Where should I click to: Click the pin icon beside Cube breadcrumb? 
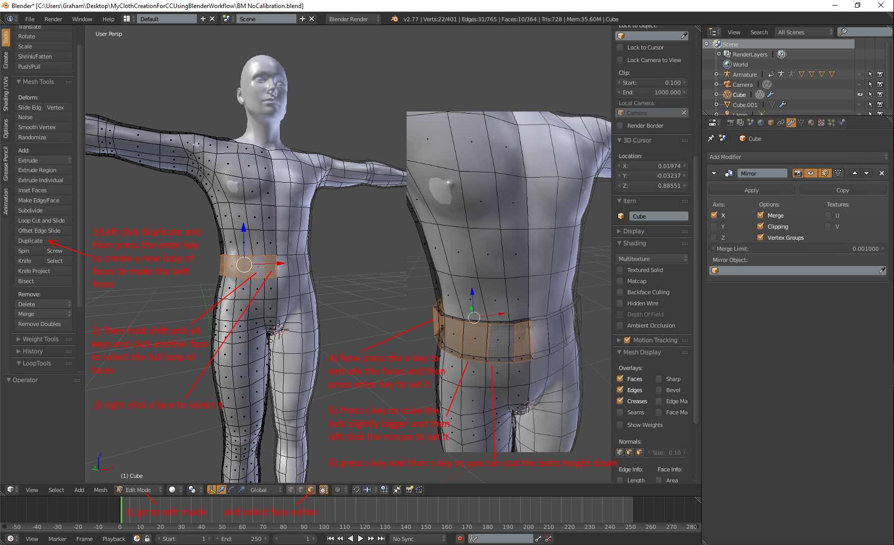click(x=711, y=138)
